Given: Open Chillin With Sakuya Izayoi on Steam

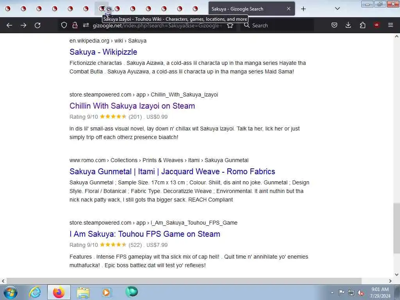Looking at the screenshot, I should coord(132,106).
